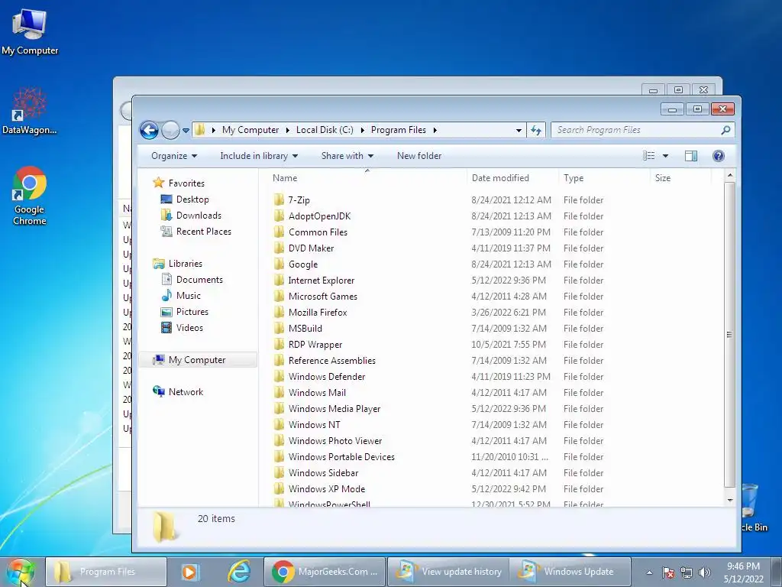Screen dimensions: 782x587
Task: Click the arrow after My Computer breadcrumb
Action: 287,130
